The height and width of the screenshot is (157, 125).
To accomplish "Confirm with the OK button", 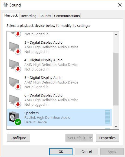I will click(61, 152).
